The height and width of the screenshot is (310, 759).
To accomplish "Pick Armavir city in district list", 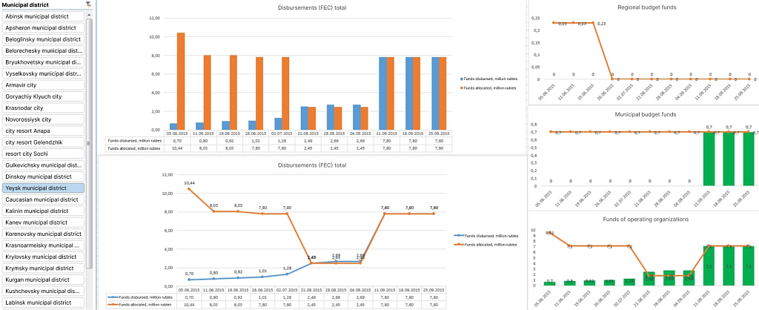I will point(43,85).
